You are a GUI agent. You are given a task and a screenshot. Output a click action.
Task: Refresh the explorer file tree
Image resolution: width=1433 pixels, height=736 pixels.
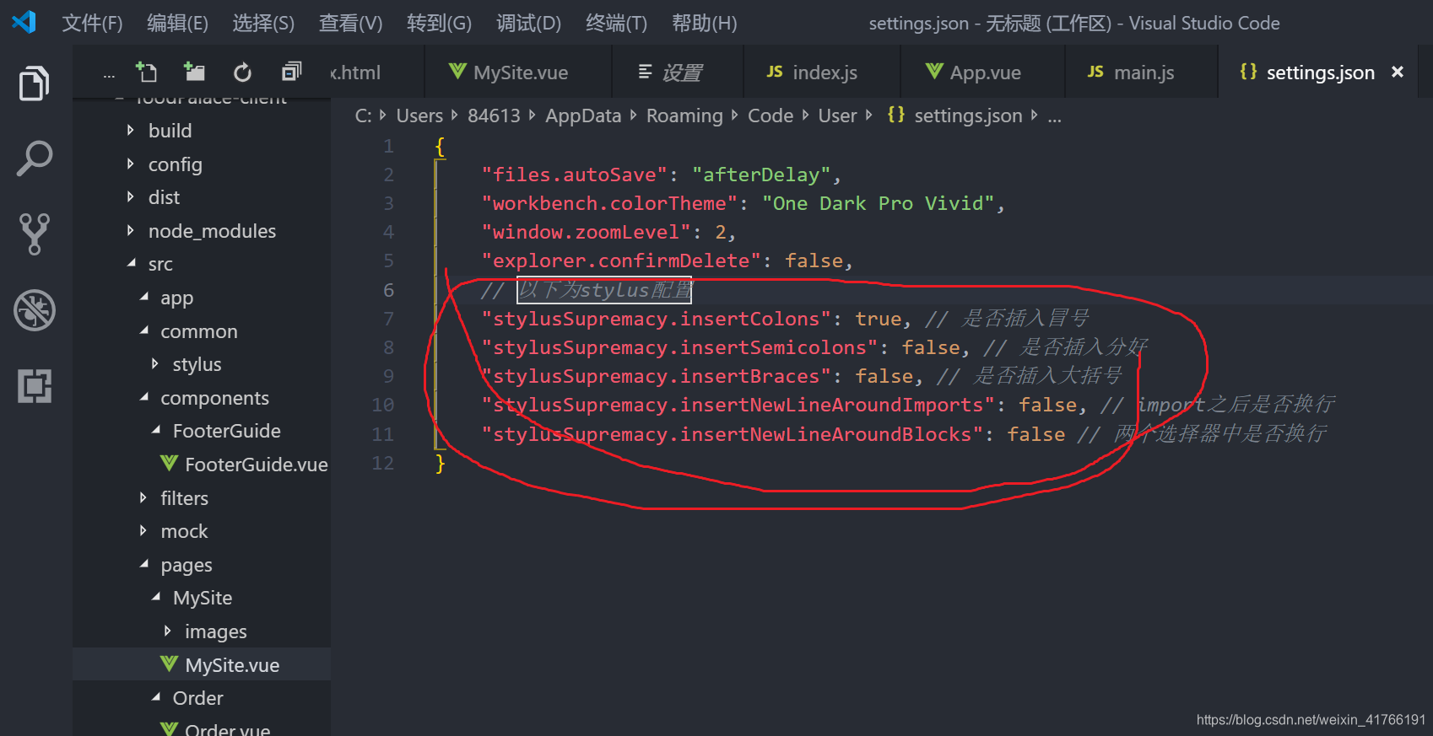[x=243, y=73]
